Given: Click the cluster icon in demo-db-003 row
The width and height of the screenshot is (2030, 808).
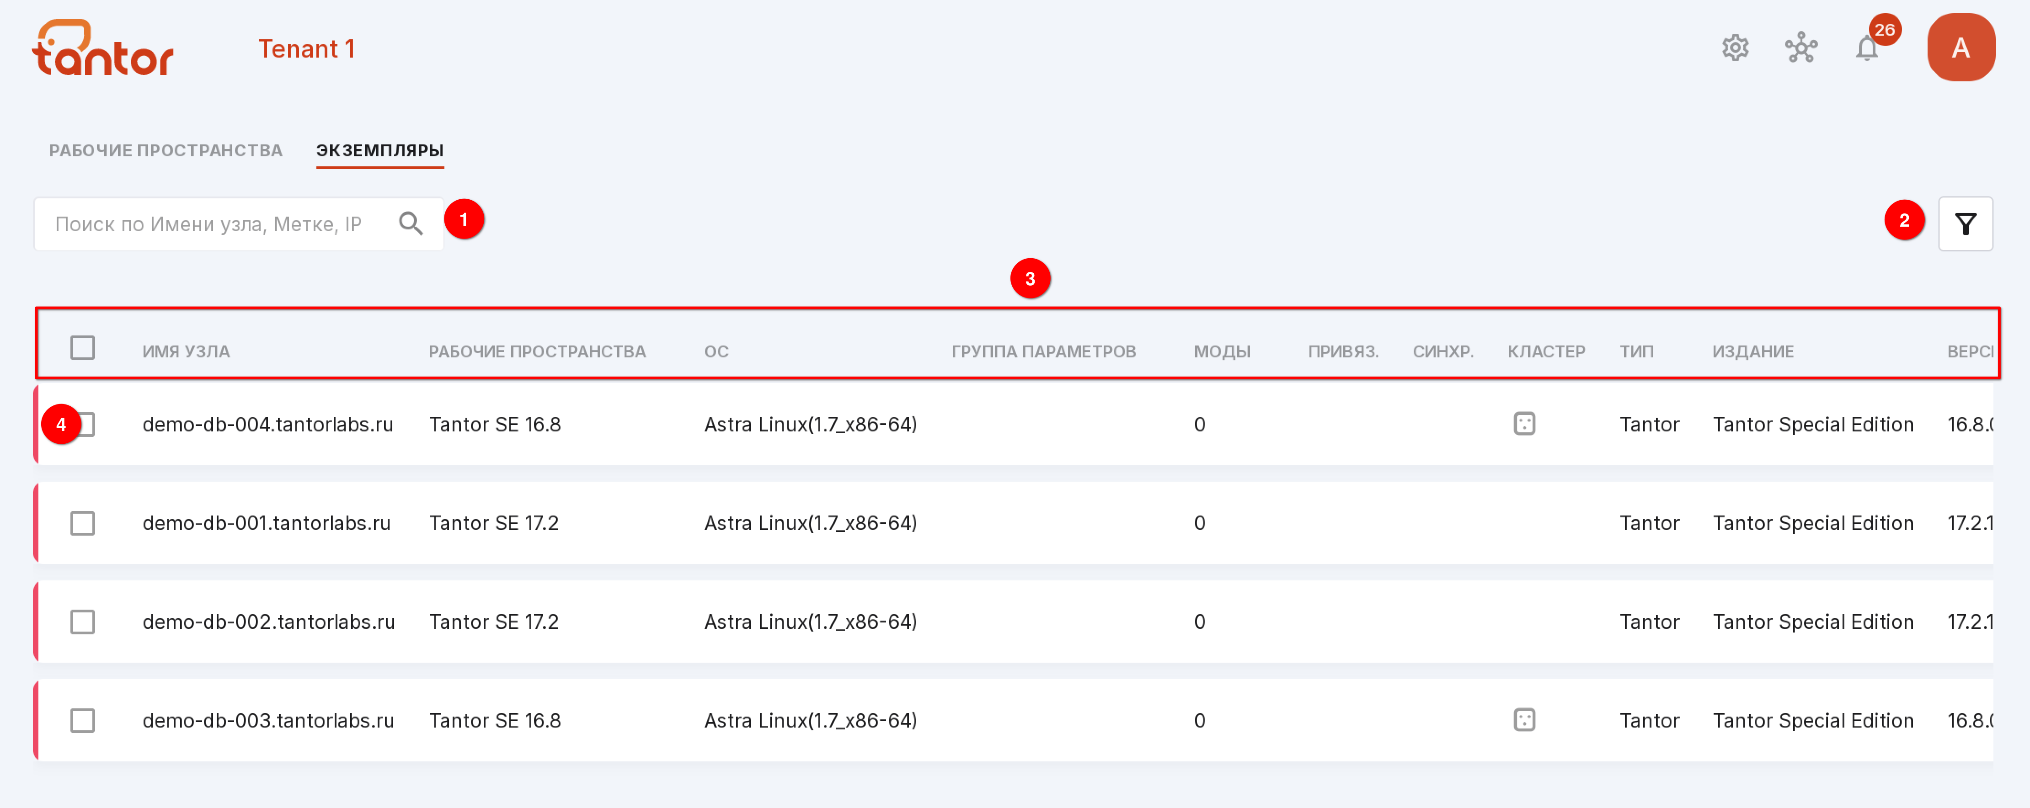Looking at the screenshot, I should pos(1524,720).
